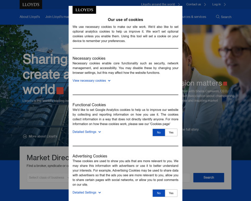
Task: Expand Detailed Settings under Functional Cookies
Action: (87, 132)
